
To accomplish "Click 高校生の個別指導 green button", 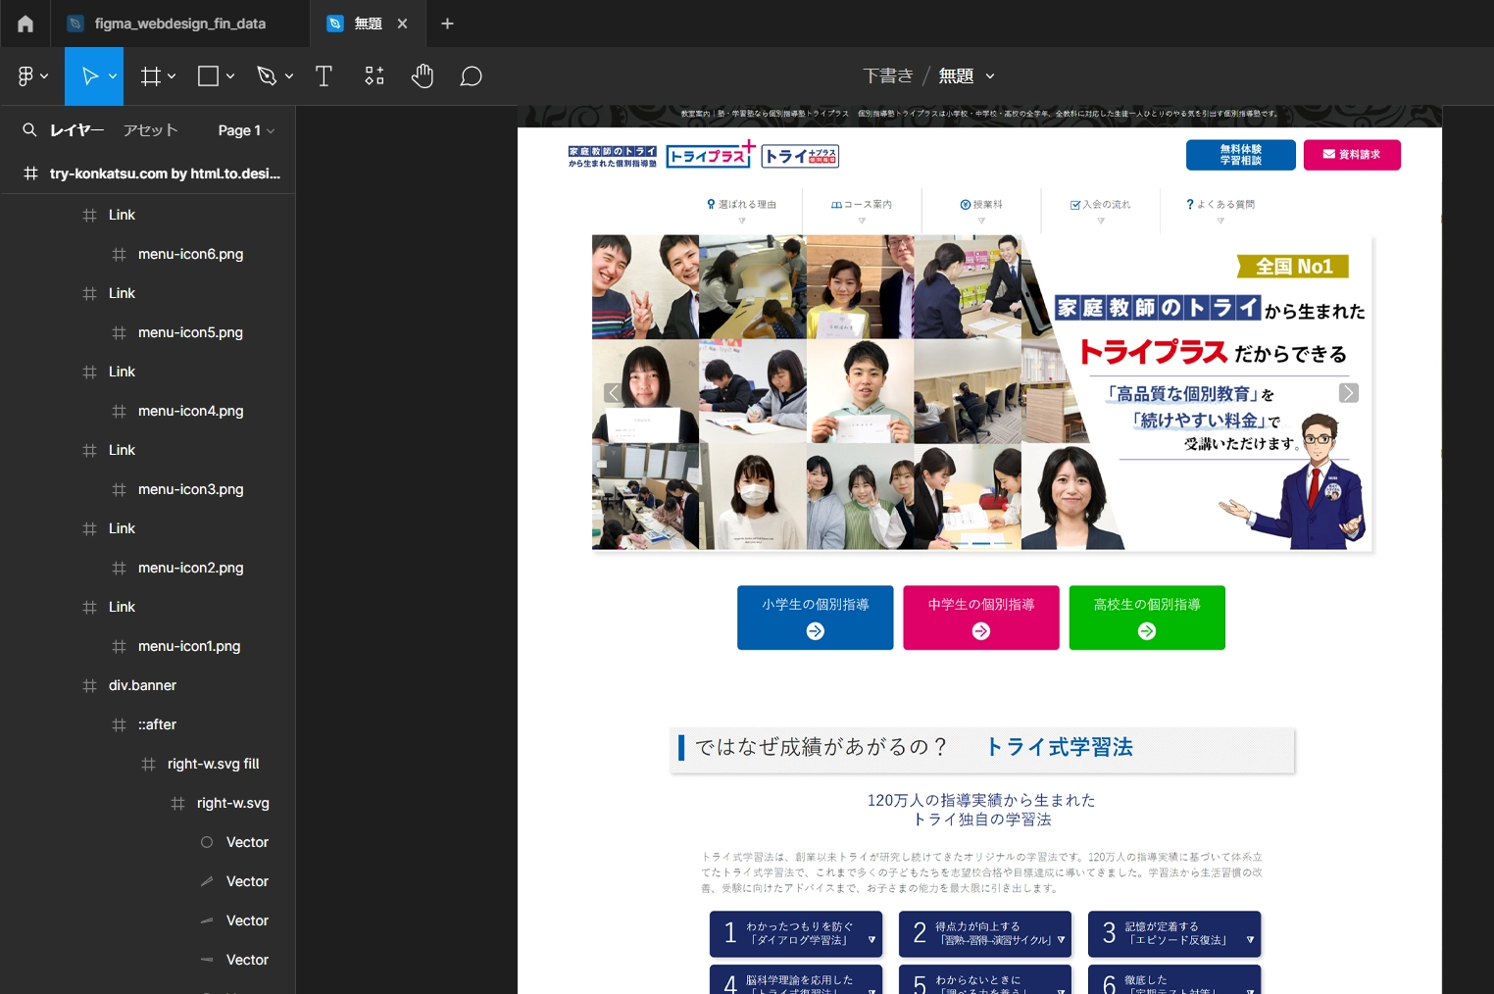I will (x=1147, y=618).
